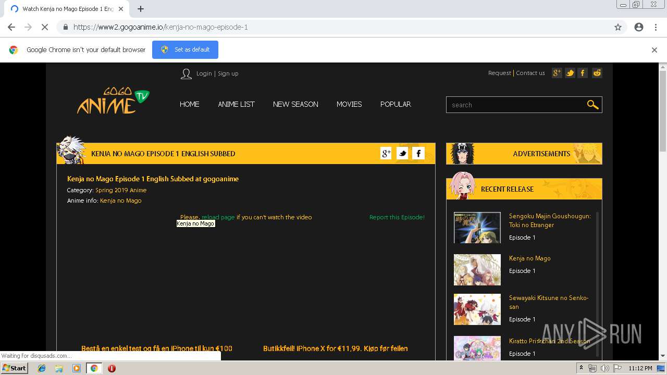Click the red Opera taskbar icon
This screenshot has width=667, height=375.
pyautogui.click(x=112, y=368)
